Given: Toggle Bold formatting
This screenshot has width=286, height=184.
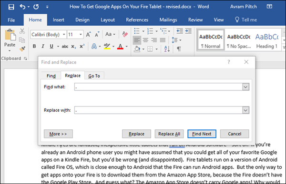Looking at the screenshot, I should [x=34, y=46].
